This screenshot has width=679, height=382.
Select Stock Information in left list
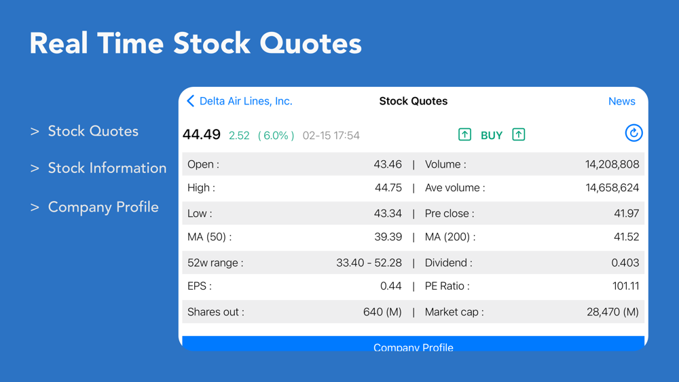coord(107,168)
